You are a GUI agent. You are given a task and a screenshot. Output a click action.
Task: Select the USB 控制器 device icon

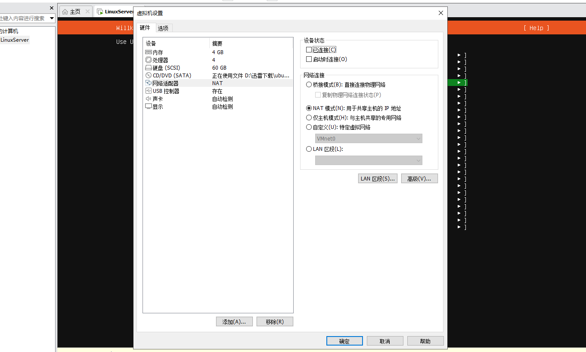[149, 91]
